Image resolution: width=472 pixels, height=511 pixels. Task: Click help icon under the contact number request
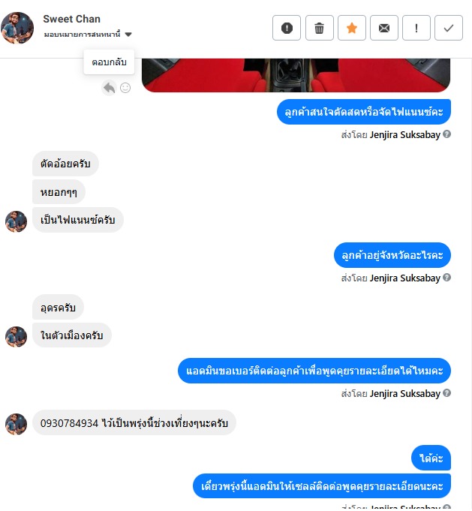click(x=447, y=393)
